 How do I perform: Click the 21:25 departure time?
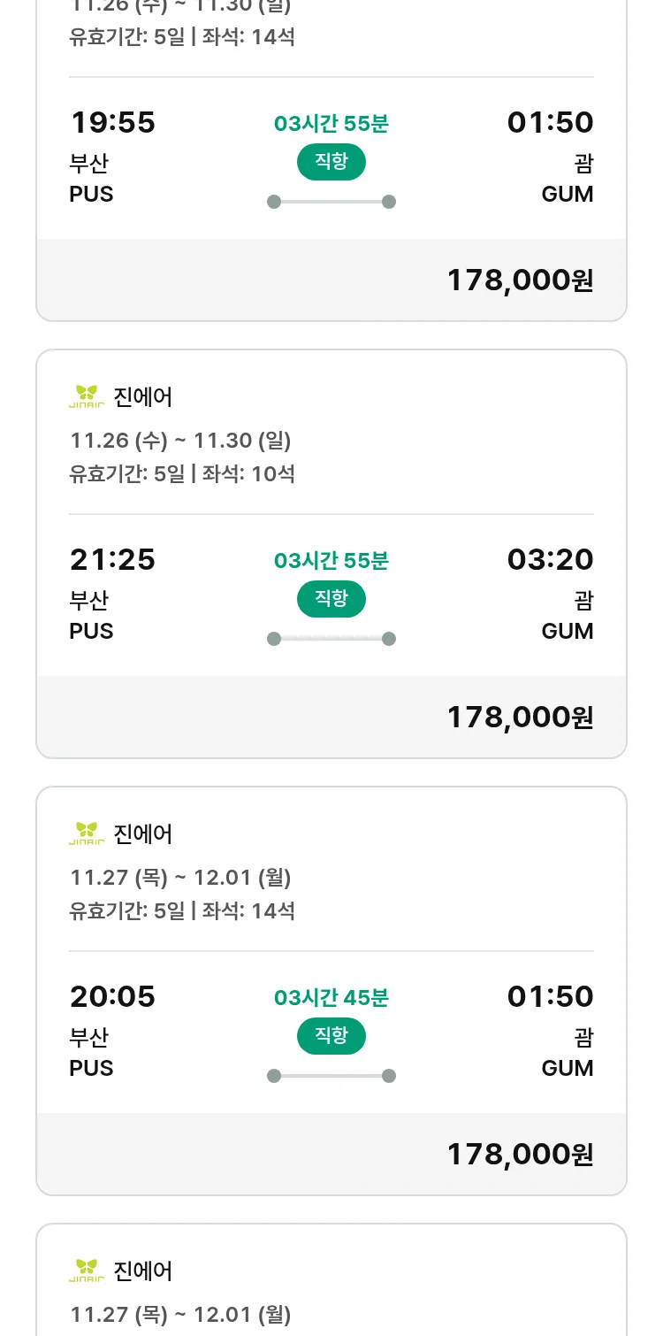(x=112, y=560)
